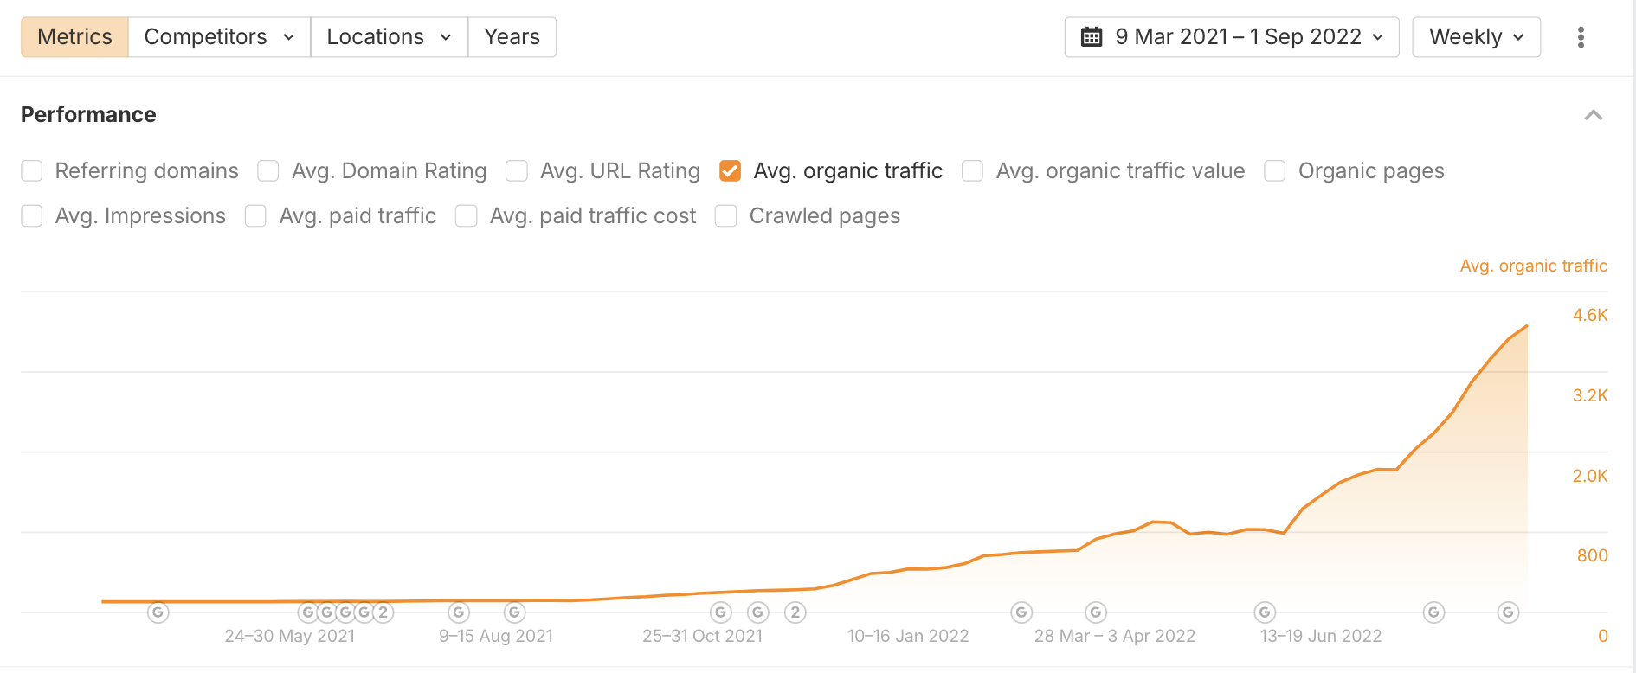Collapse the Performance section chevron

1593,115
